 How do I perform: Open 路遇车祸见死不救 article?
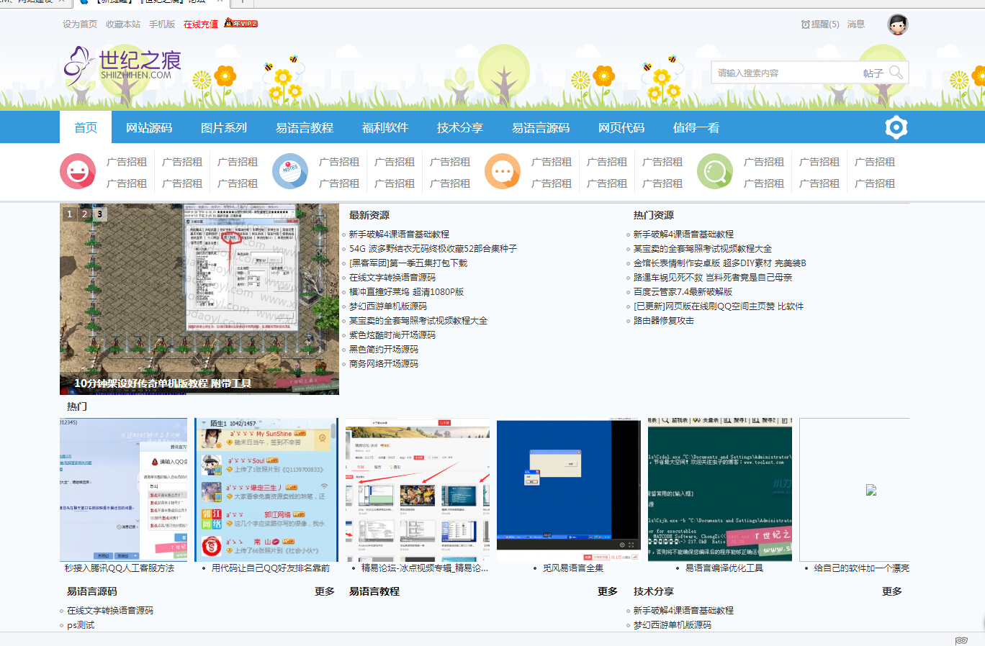(713, 277)
